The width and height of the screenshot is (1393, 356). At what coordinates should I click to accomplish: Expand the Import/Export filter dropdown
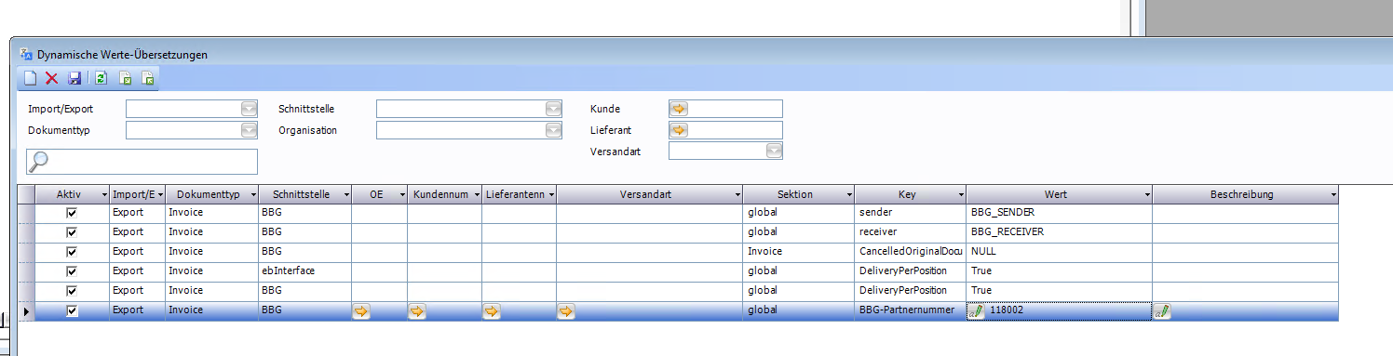point(249,109)
